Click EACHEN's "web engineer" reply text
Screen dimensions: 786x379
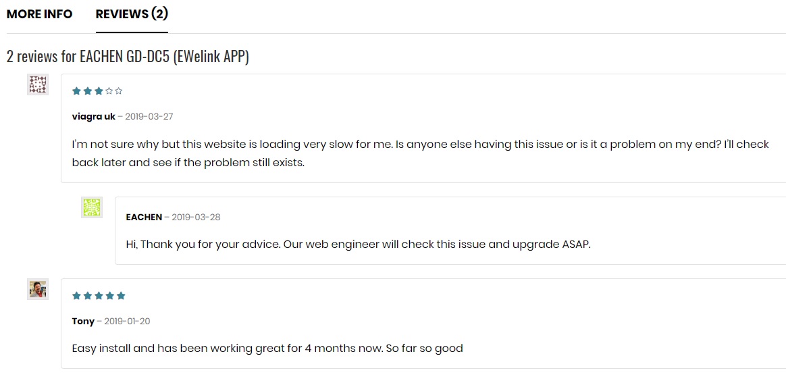(x=358, y=244)
